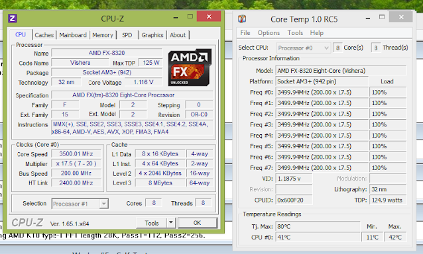Click the Freq #0 value in Core Temp
The width and height of the screenshot is (423, 254).
(x=322, y=93)
